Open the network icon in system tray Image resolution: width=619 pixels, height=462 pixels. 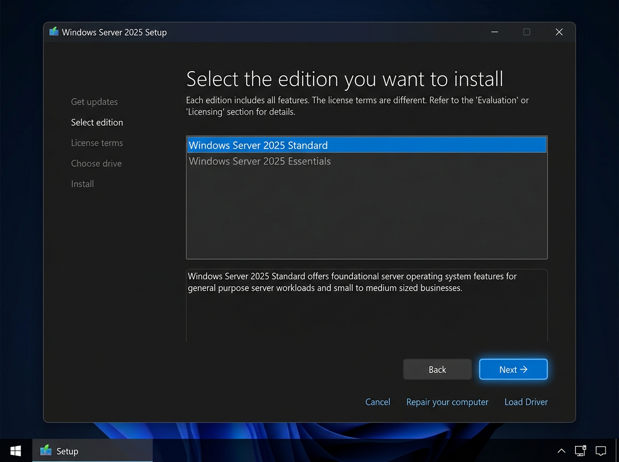click(x=581, y=451)
